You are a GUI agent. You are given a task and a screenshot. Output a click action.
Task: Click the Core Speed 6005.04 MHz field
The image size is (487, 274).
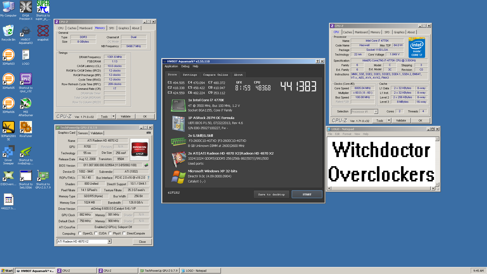[x=362, y=88]
